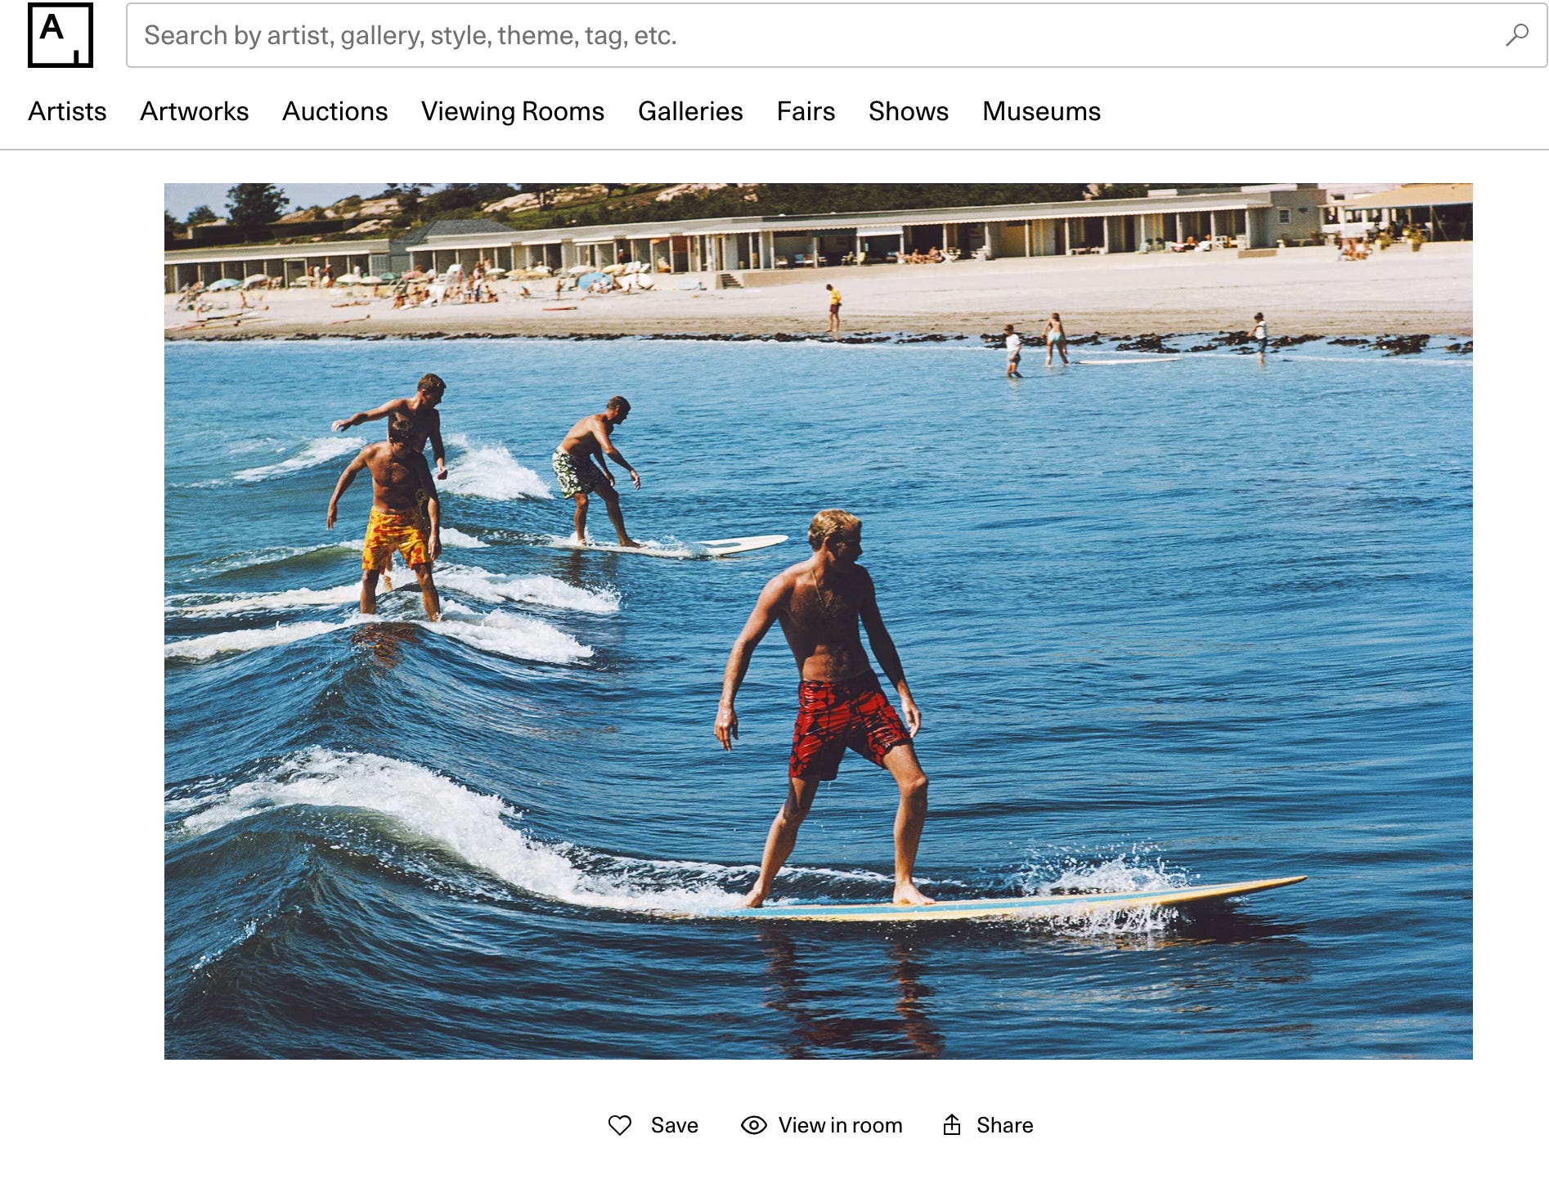Select Shows in the nav bar

point(909,111)
